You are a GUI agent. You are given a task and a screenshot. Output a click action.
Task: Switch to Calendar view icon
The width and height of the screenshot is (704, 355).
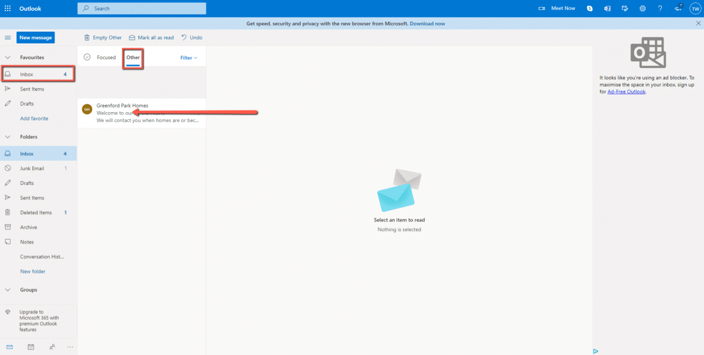pos(31,347)
